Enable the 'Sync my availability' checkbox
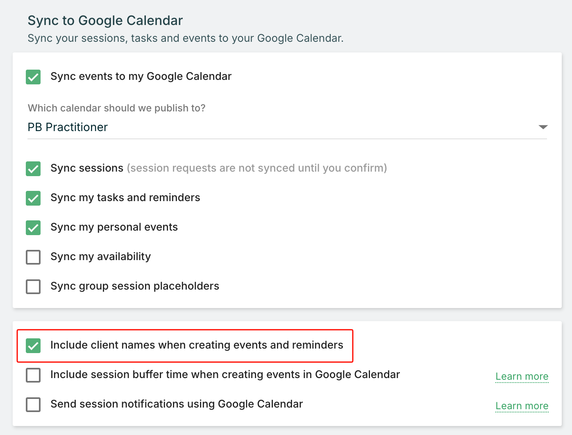Screen dimensions: 572x435 [33, 257]
